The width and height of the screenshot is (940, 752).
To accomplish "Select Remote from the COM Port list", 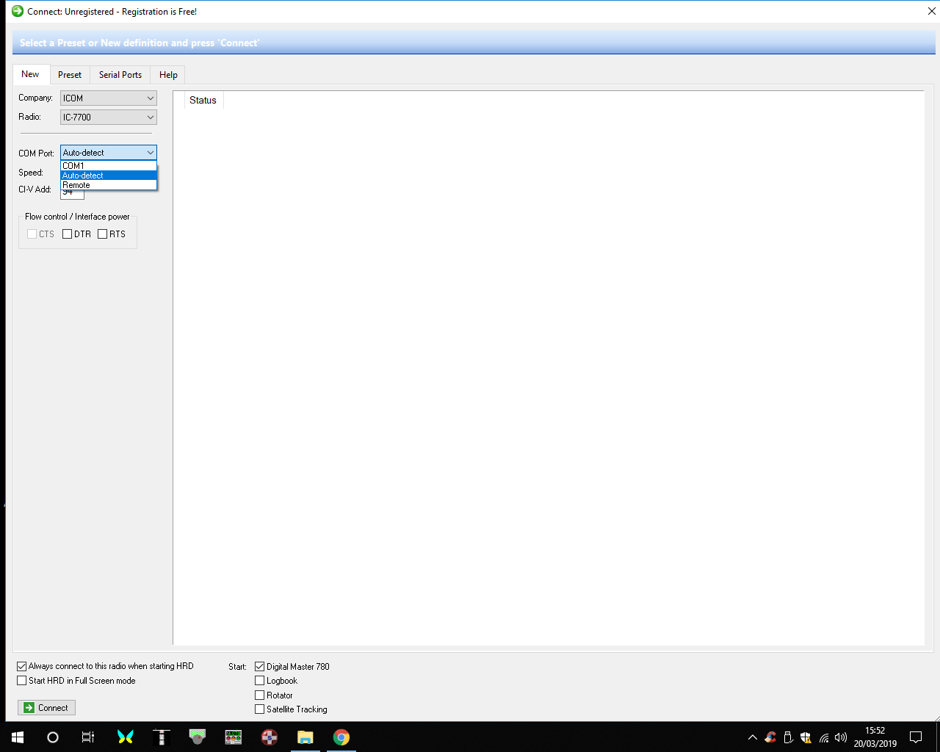I will [x=109, y=185].
